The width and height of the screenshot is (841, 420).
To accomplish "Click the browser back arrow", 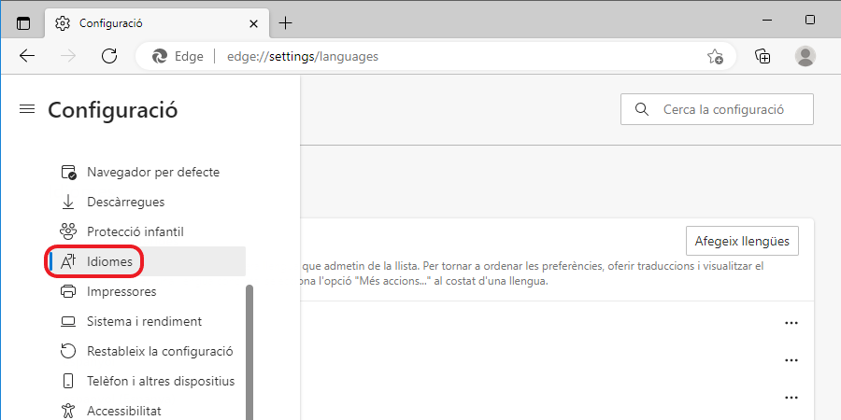I will click(x=27, y=56).
